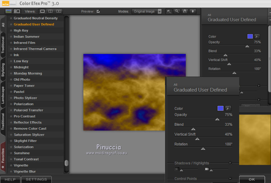Activate the zoom magnifier tool

pos(176,12)
